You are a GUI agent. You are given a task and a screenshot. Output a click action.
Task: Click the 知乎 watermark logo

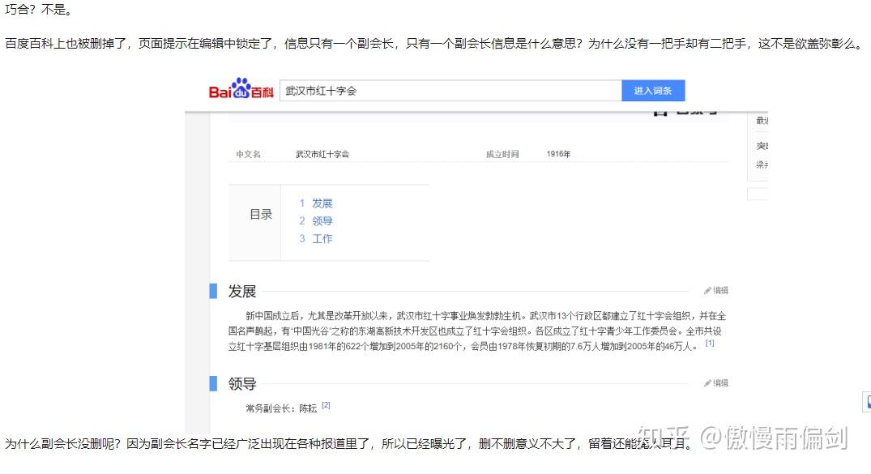655,438
